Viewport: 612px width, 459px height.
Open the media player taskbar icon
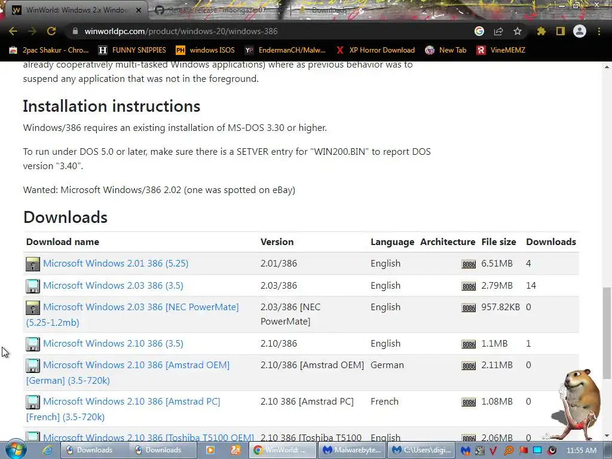210,450
